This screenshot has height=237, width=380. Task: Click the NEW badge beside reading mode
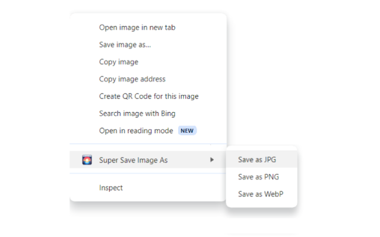(188, 130)
